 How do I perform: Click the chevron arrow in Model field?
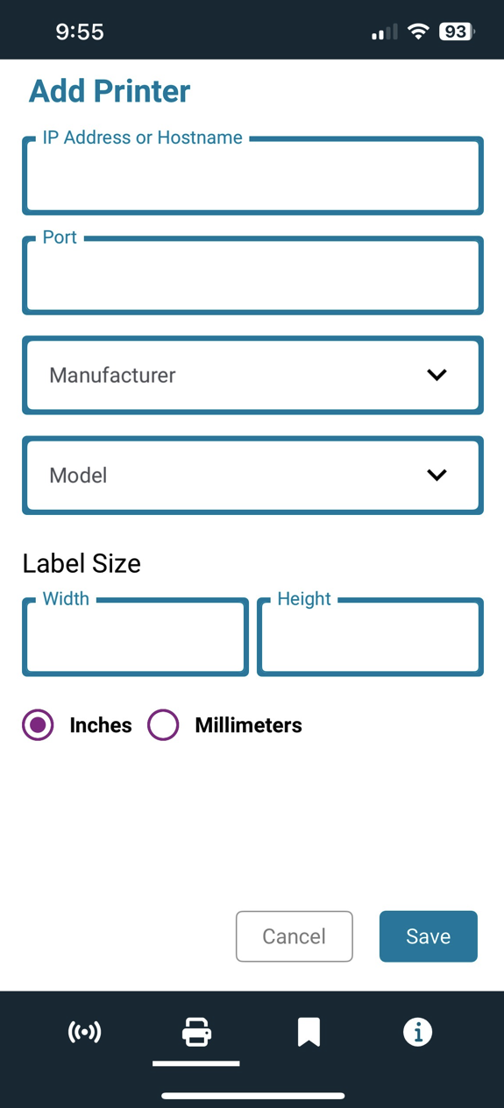(437, 475)
